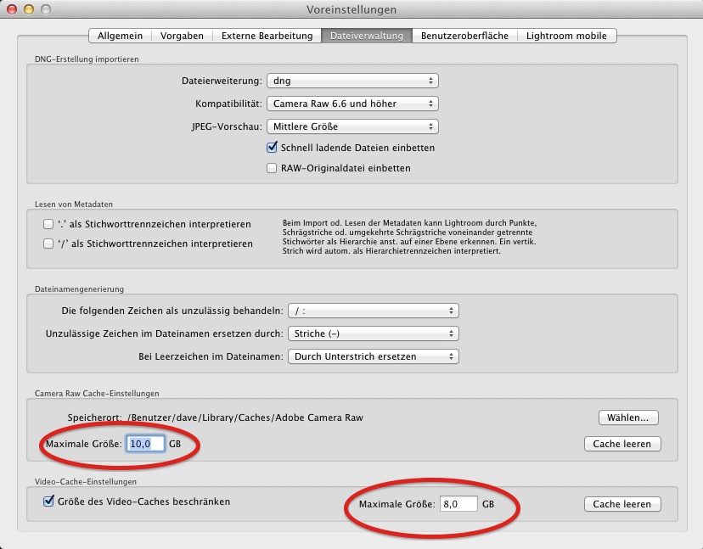703x549 pixels.
Task: Go to the Benutzeroberfläche tab
Action: pos(464,36)
